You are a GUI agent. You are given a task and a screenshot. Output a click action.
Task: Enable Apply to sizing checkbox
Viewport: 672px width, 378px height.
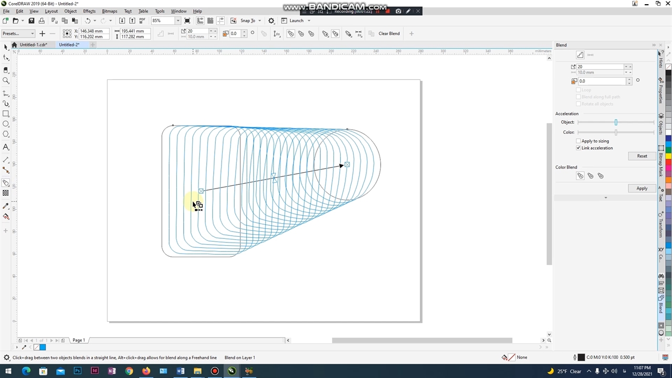[x=579, y=141]
